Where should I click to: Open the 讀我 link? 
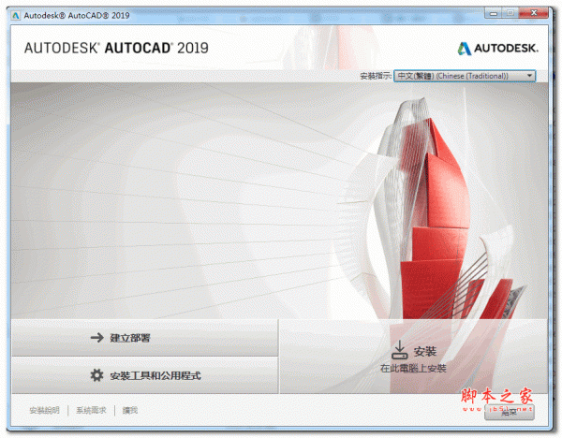click(130, 410)
